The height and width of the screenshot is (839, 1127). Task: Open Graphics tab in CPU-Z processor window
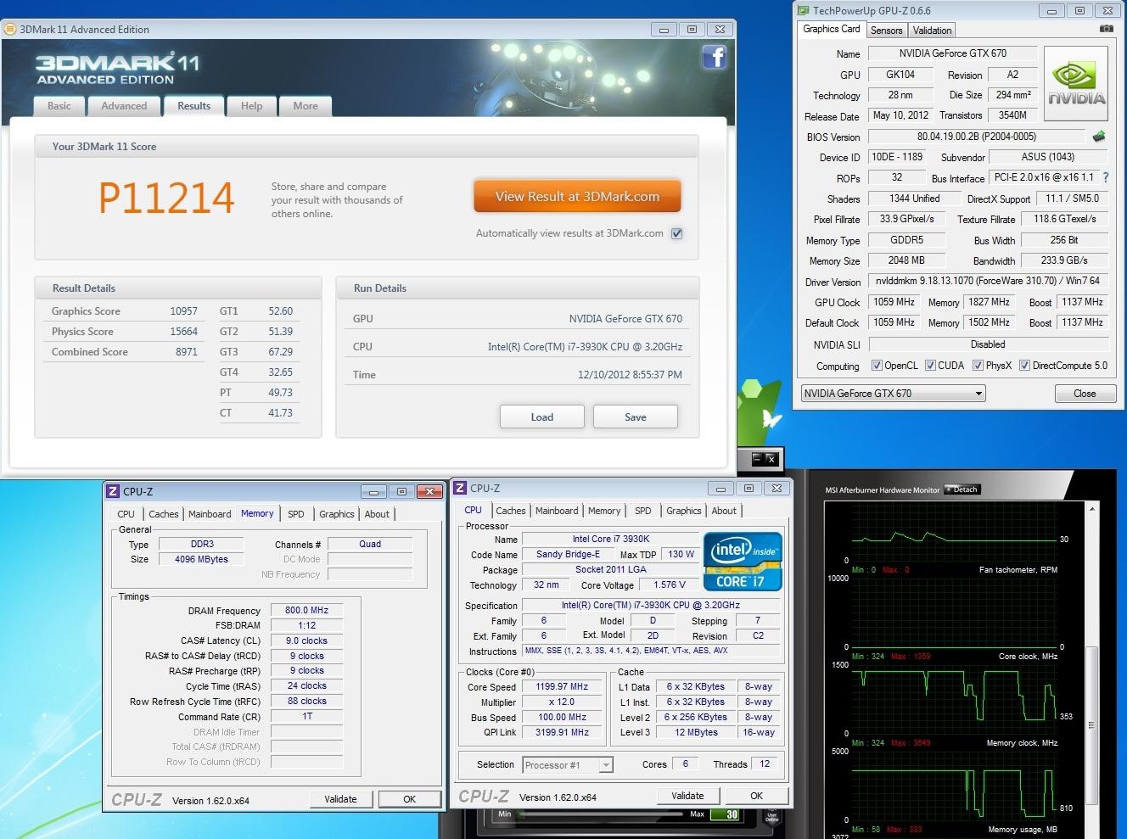(x=684, y=511)
